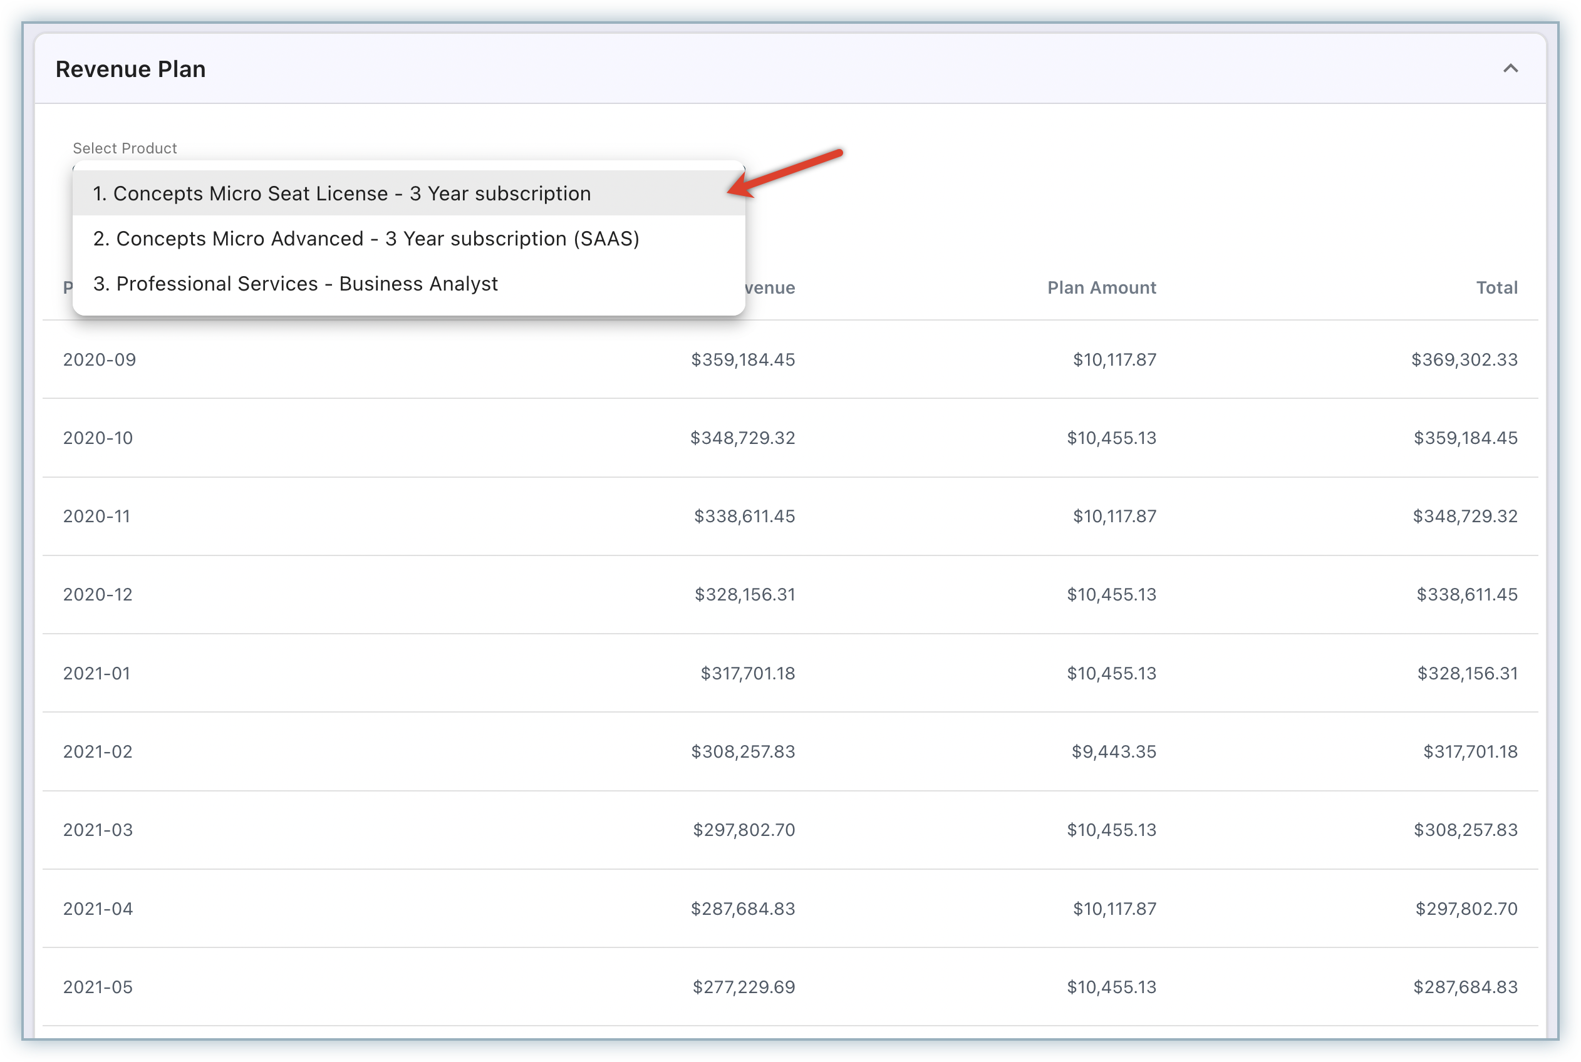Select the 2020-10 period row

point(98,438)
